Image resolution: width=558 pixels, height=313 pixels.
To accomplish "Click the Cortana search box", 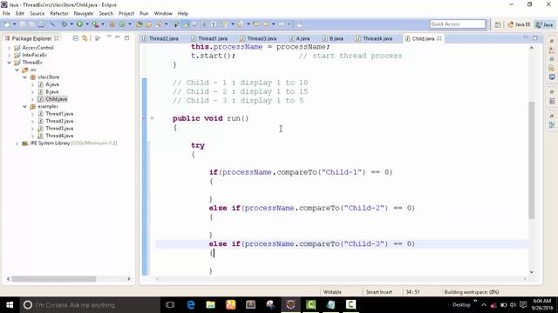I will (90, 305).
